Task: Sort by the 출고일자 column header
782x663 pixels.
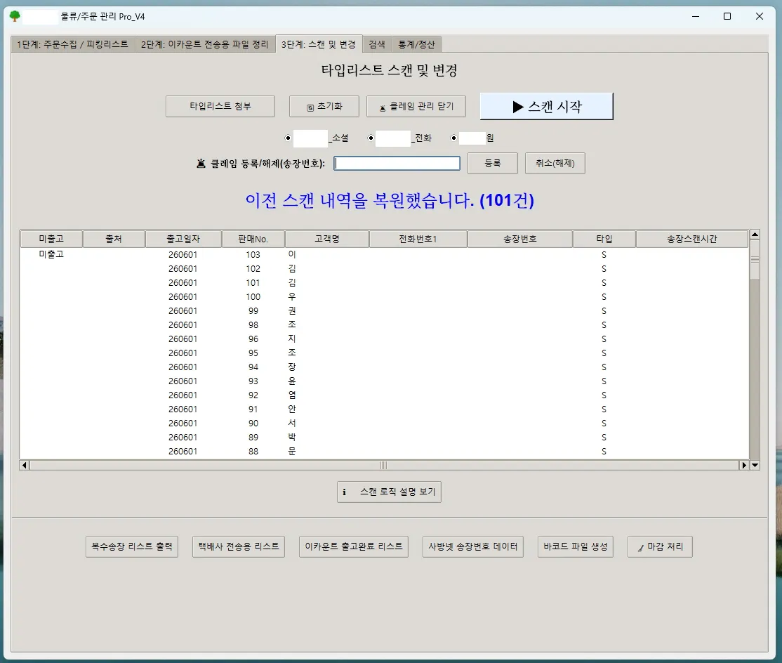Action: [x=183, y=239]
